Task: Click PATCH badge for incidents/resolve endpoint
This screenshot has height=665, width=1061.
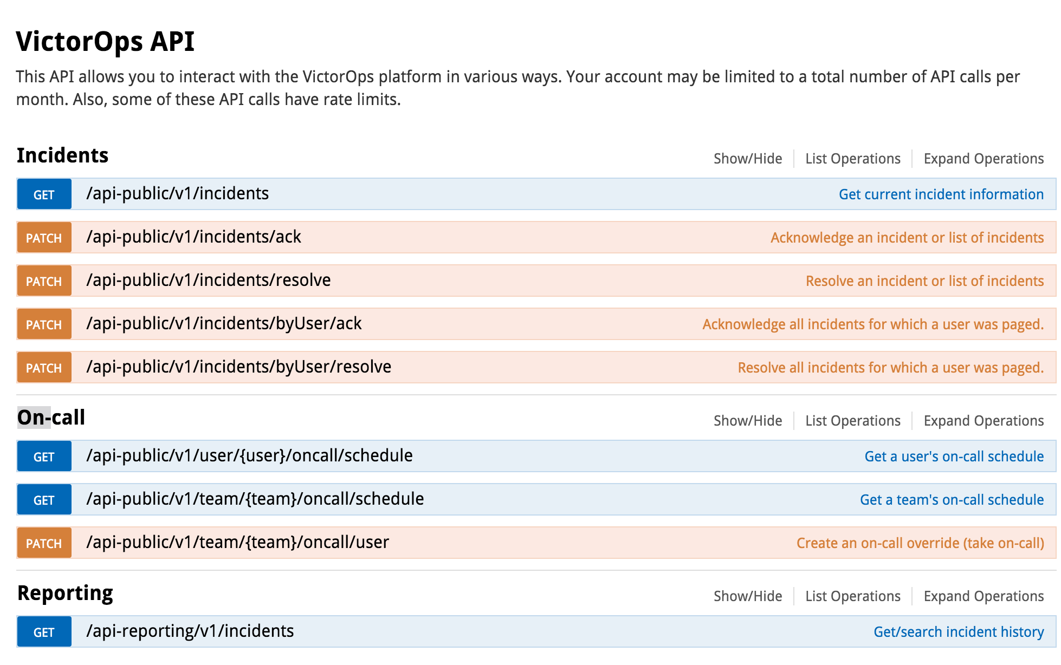Action: tap(44, 281)
